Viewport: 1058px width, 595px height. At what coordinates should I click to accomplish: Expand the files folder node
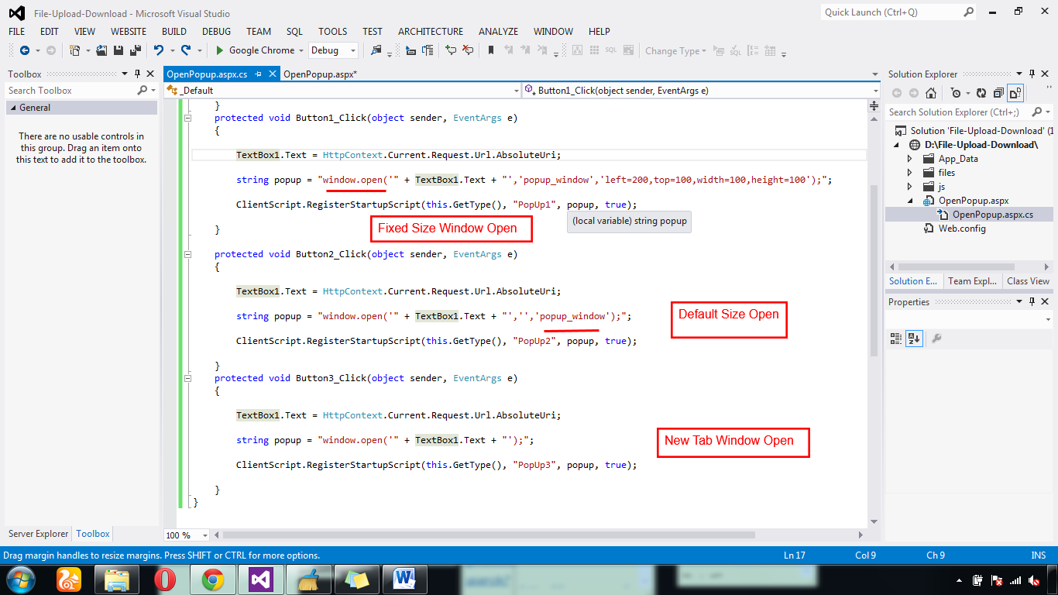tap(910, 173)
